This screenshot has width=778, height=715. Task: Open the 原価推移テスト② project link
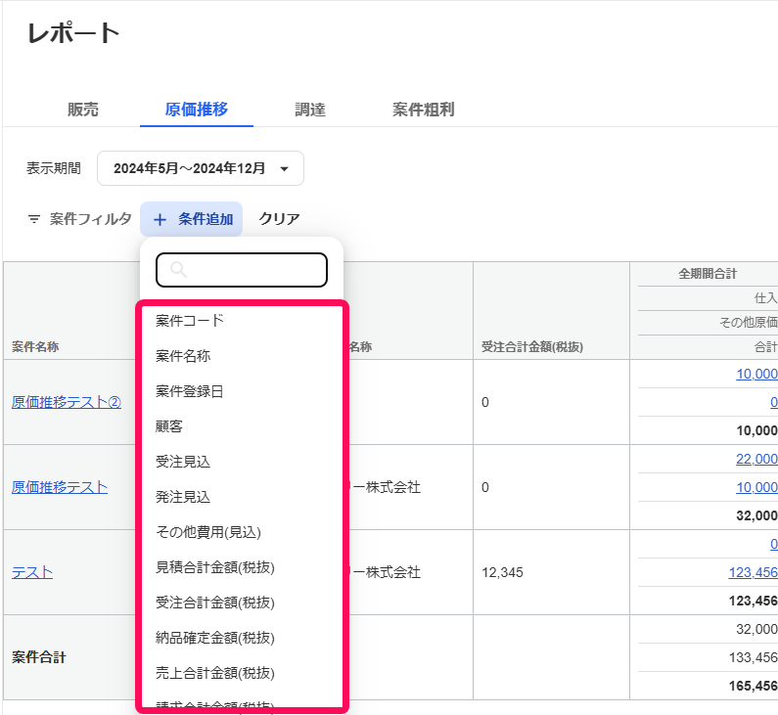point(67,402)
